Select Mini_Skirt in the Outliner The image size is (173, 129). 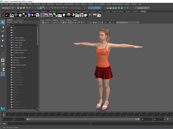pyautogui.click(x=16, y=63)
